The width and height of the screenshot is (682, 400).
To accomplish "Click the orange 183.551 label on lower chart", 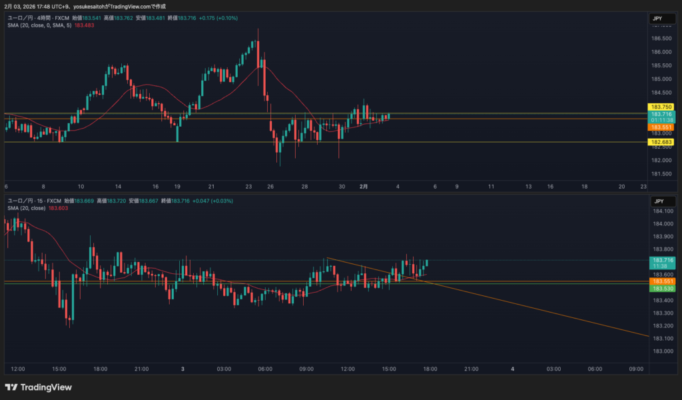I will point(662,281).
